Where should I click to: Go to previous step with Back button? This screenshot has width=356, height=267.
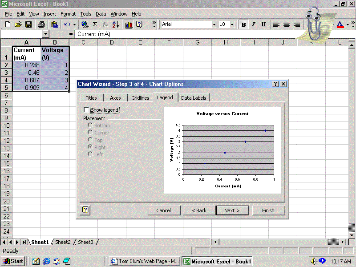199,210
